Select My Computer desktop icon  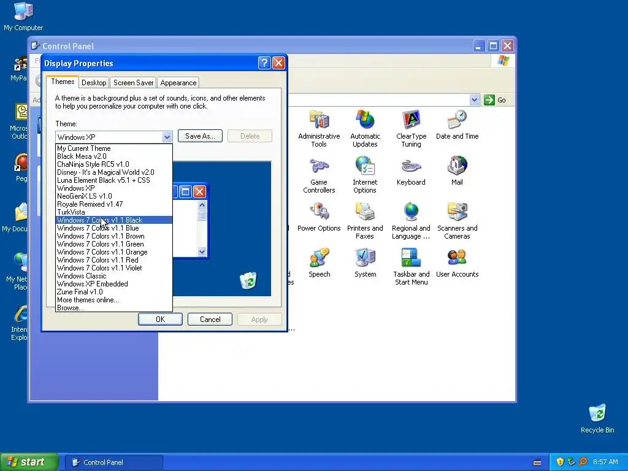pyautogui.click(x=23, y=17)
